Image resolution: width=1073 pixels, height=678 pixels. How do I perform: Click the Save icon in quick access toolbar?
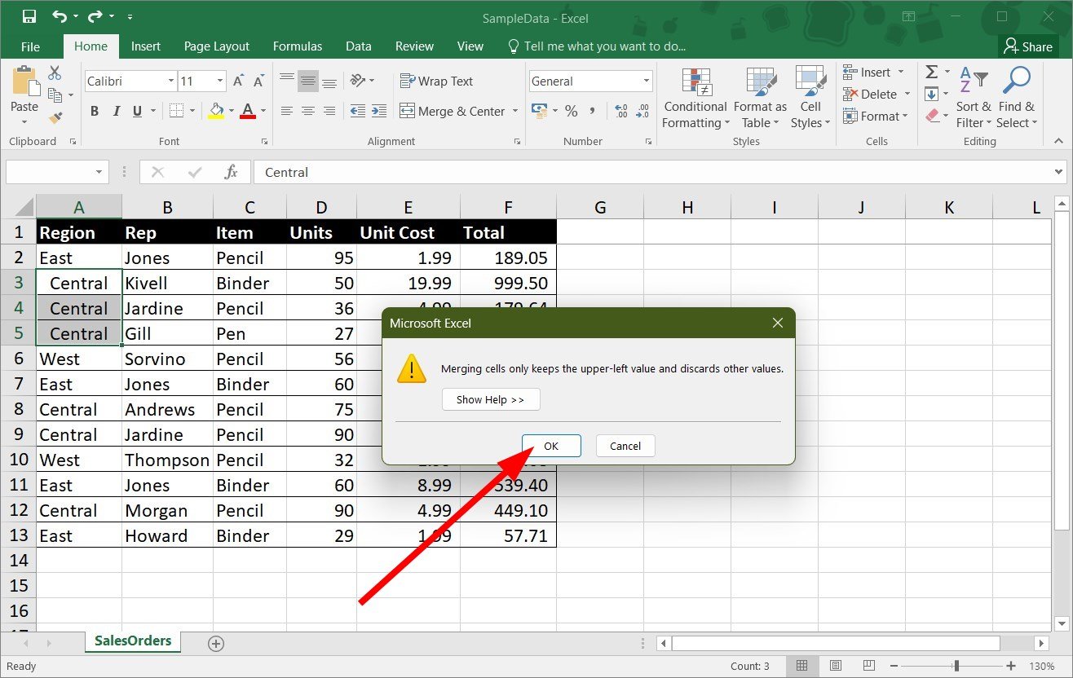tap(29, 16)
